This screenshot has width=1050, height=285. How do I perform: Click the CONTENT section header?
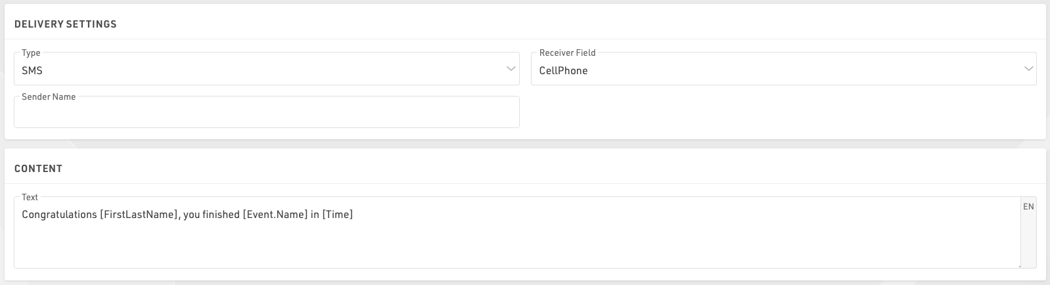[x=38, y=169]
